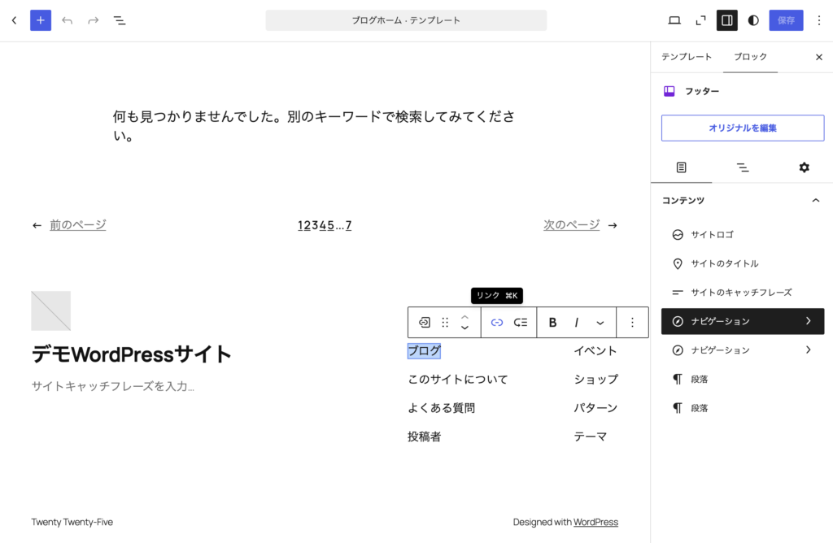Click the よくある質問 navigation link

(441, 408)
